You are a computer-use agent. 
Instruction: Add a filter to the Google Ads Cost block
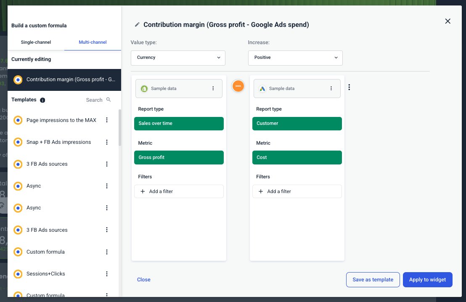pyautogui.click(x=297, y=191)
